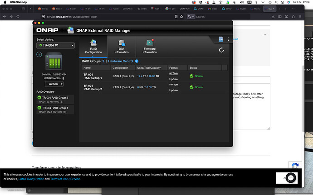Select the TR-004 RAID Group 1 table row name
The width and height of the screenshot is (313, 195).
tap(93, 76)
